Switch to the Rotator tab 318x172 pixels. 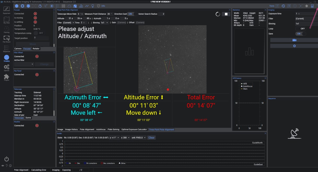coord(36,49)
